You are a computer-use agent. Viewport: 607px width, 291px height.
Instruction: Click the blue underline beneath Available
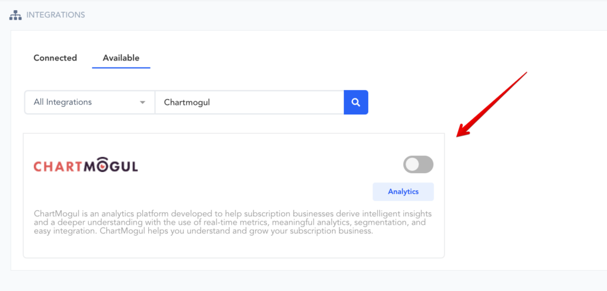click(x=121, y=68)
